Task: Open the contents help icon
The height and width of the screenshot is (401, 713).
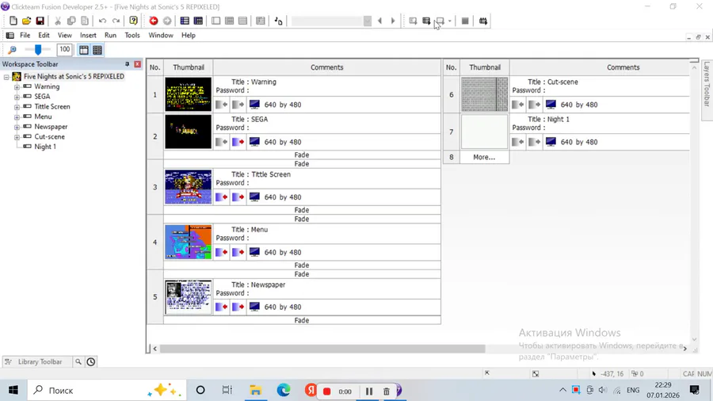Action: tap(133, 21)
